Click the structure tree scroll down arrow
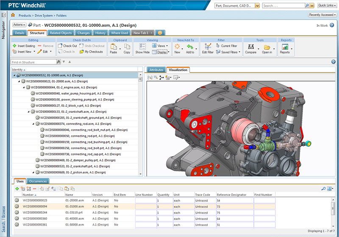This screenshot has width=339, height=237. pyautogui.click(x=141, y=174)
